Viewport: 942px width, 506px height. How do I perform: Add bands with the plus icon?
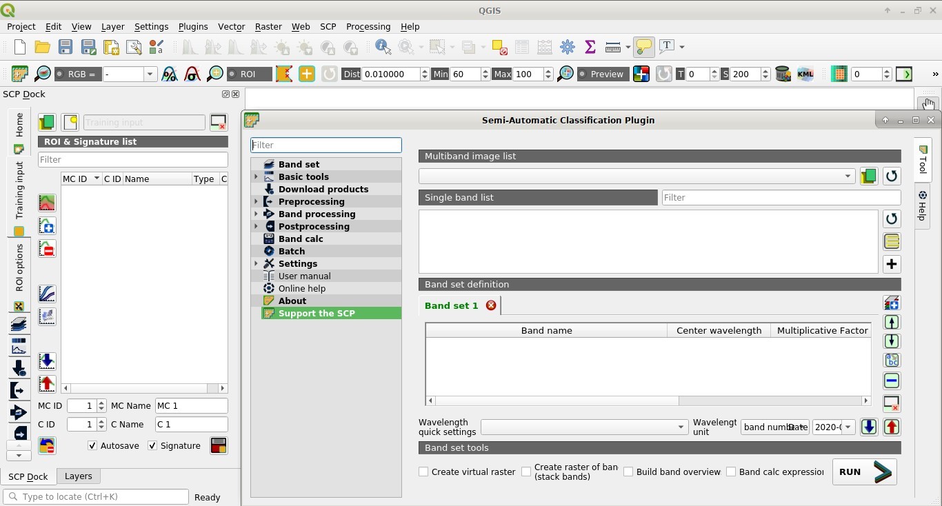point(892,264)
